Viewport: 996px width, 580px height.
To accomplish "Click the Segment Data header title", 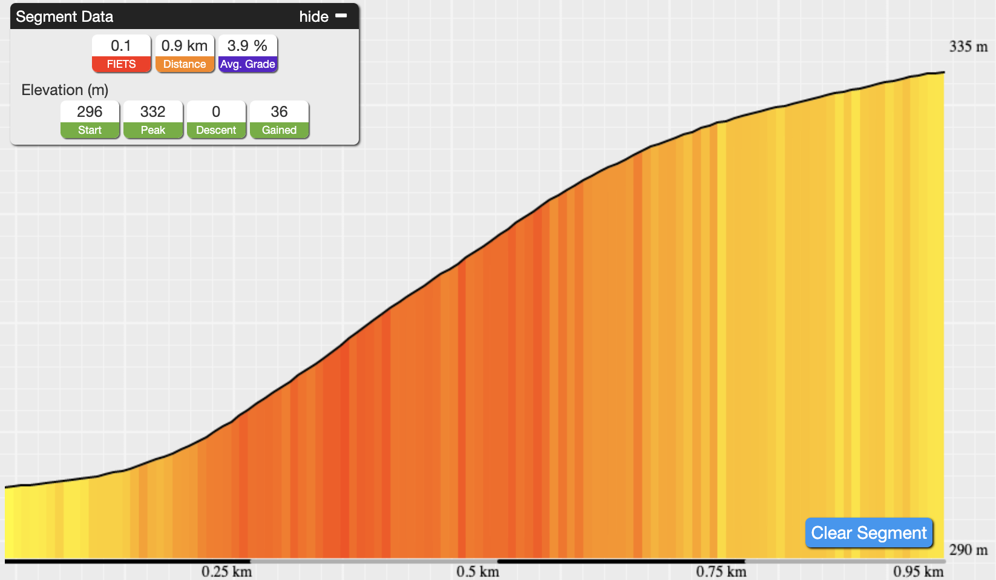I will [x=65, y=16].
